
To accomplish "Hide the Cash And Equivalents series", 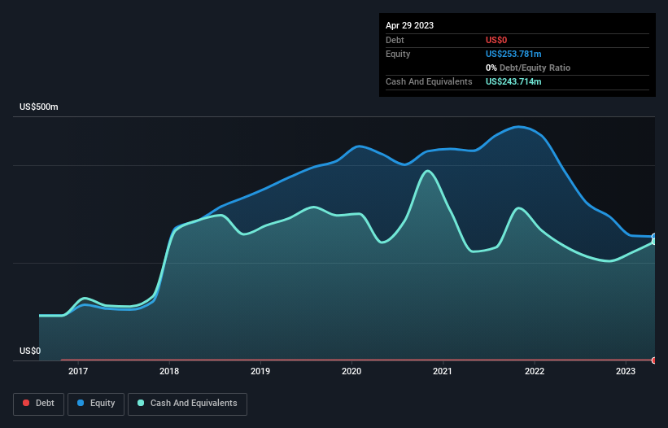I will pyautogui.click(x=187, y=404).
